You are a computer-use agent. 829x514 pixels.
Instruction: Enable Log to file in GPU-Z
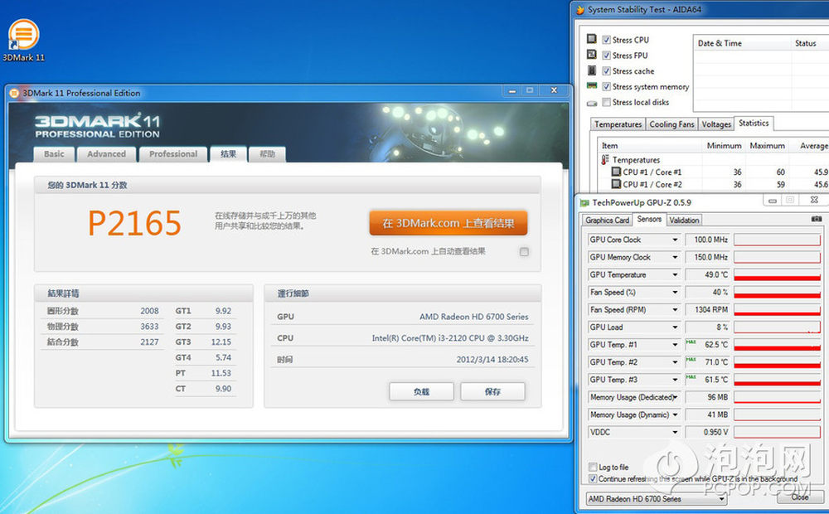tap(593, 467)
